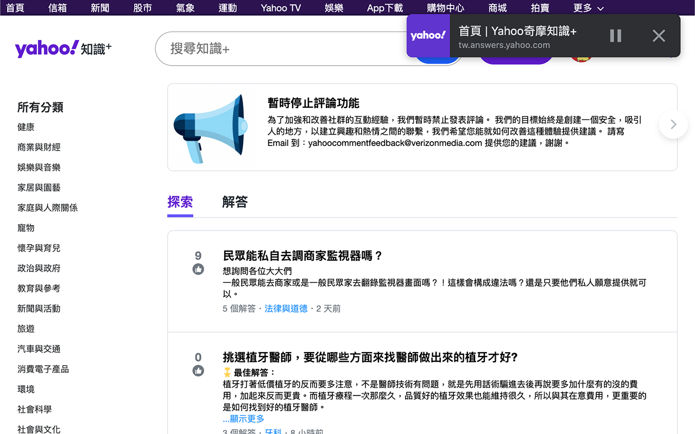The image size is (695, 434).
Task: Like the 民眾能私自去調商家監視器嗎 question
Action: 198,269
